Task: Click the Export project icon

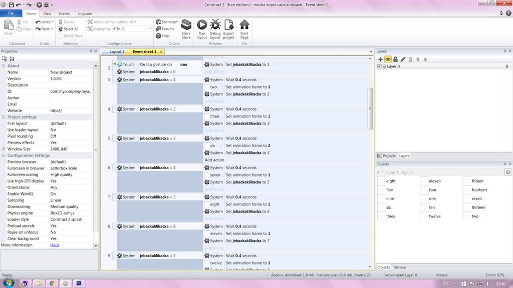Action: (228, 29)
